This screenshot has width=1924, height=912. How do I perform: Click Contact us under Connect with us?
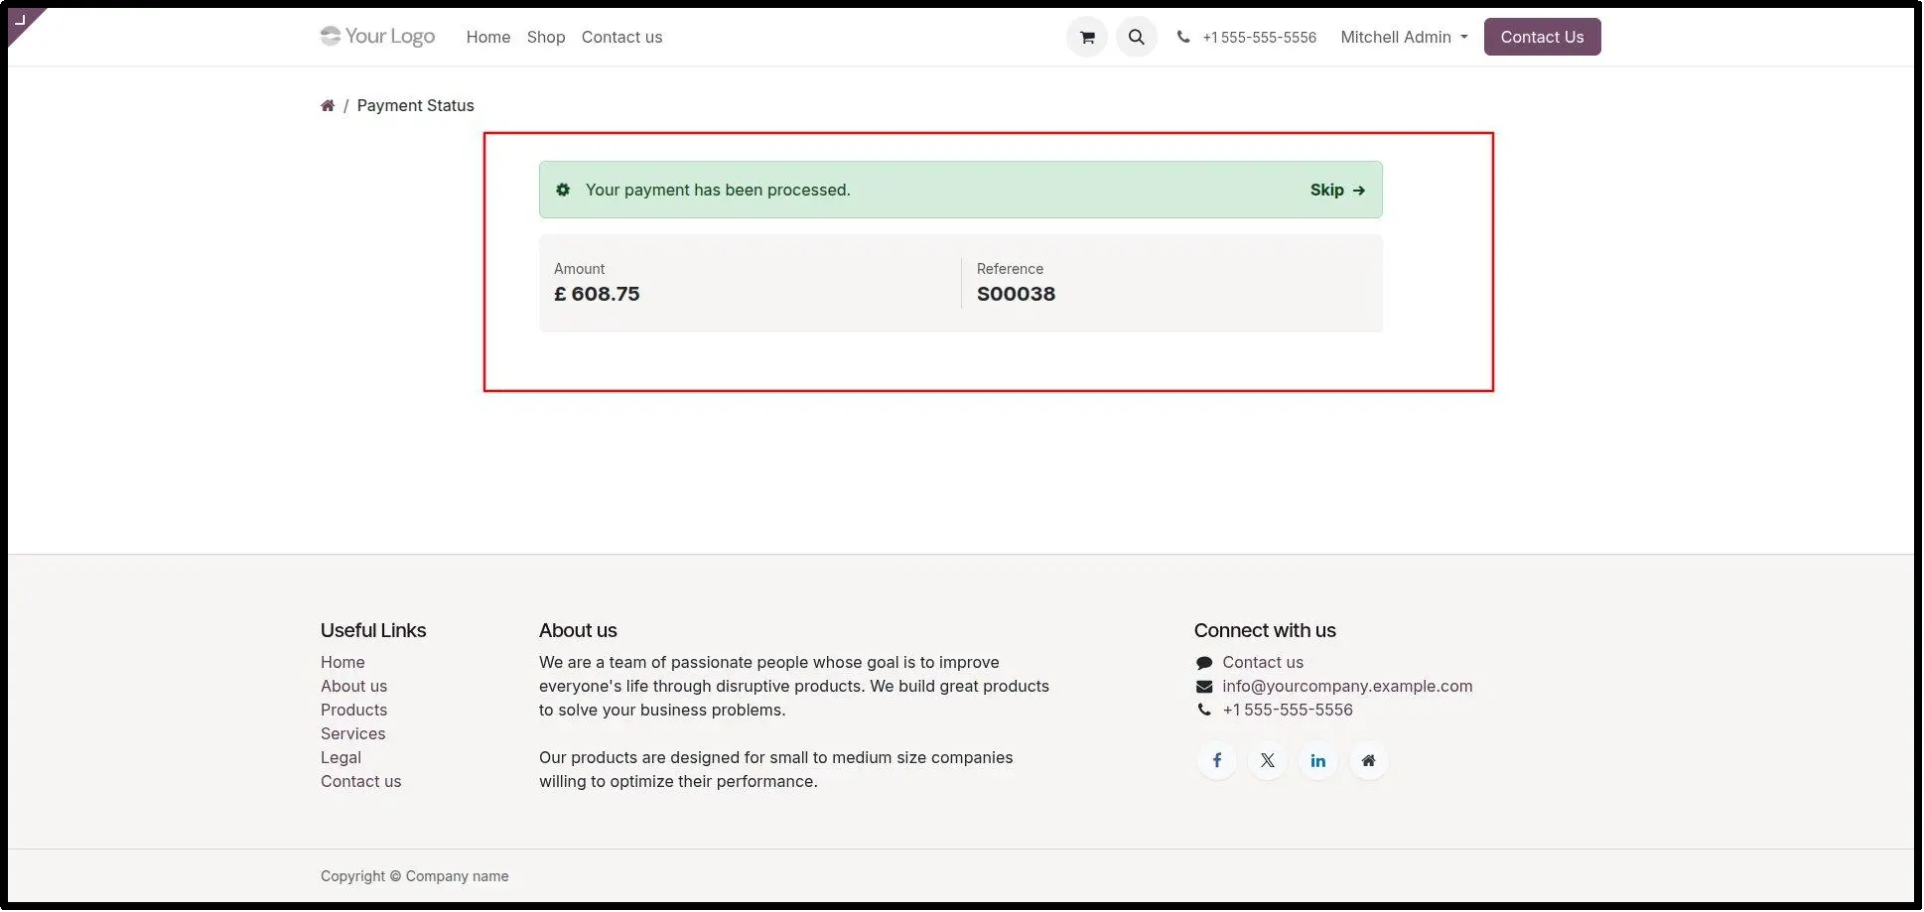click(x=1263, y=663)
